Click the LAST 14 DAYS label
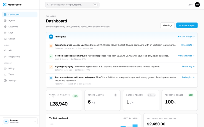The width and height of the screenshot is (204, 127). coord(130,118)
